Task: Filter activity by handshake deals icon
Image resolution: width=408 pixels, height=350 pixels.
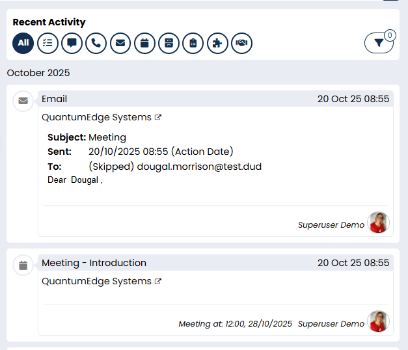Action: (x=241, y=44)
